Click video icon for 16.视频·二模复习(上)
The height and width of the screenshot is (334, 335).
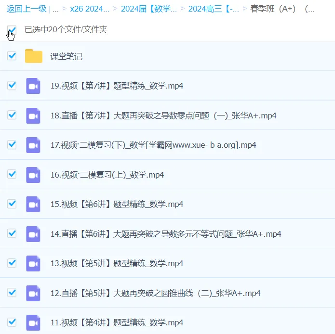33,175
